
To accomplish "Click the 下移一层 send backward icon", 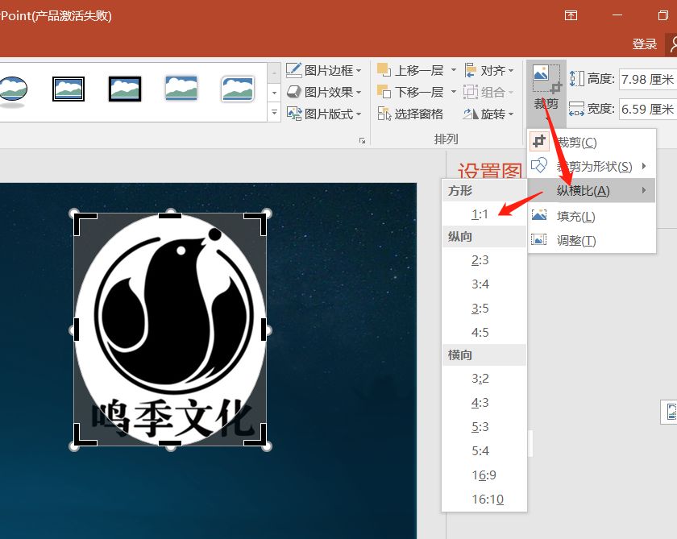I will [384, 92].
